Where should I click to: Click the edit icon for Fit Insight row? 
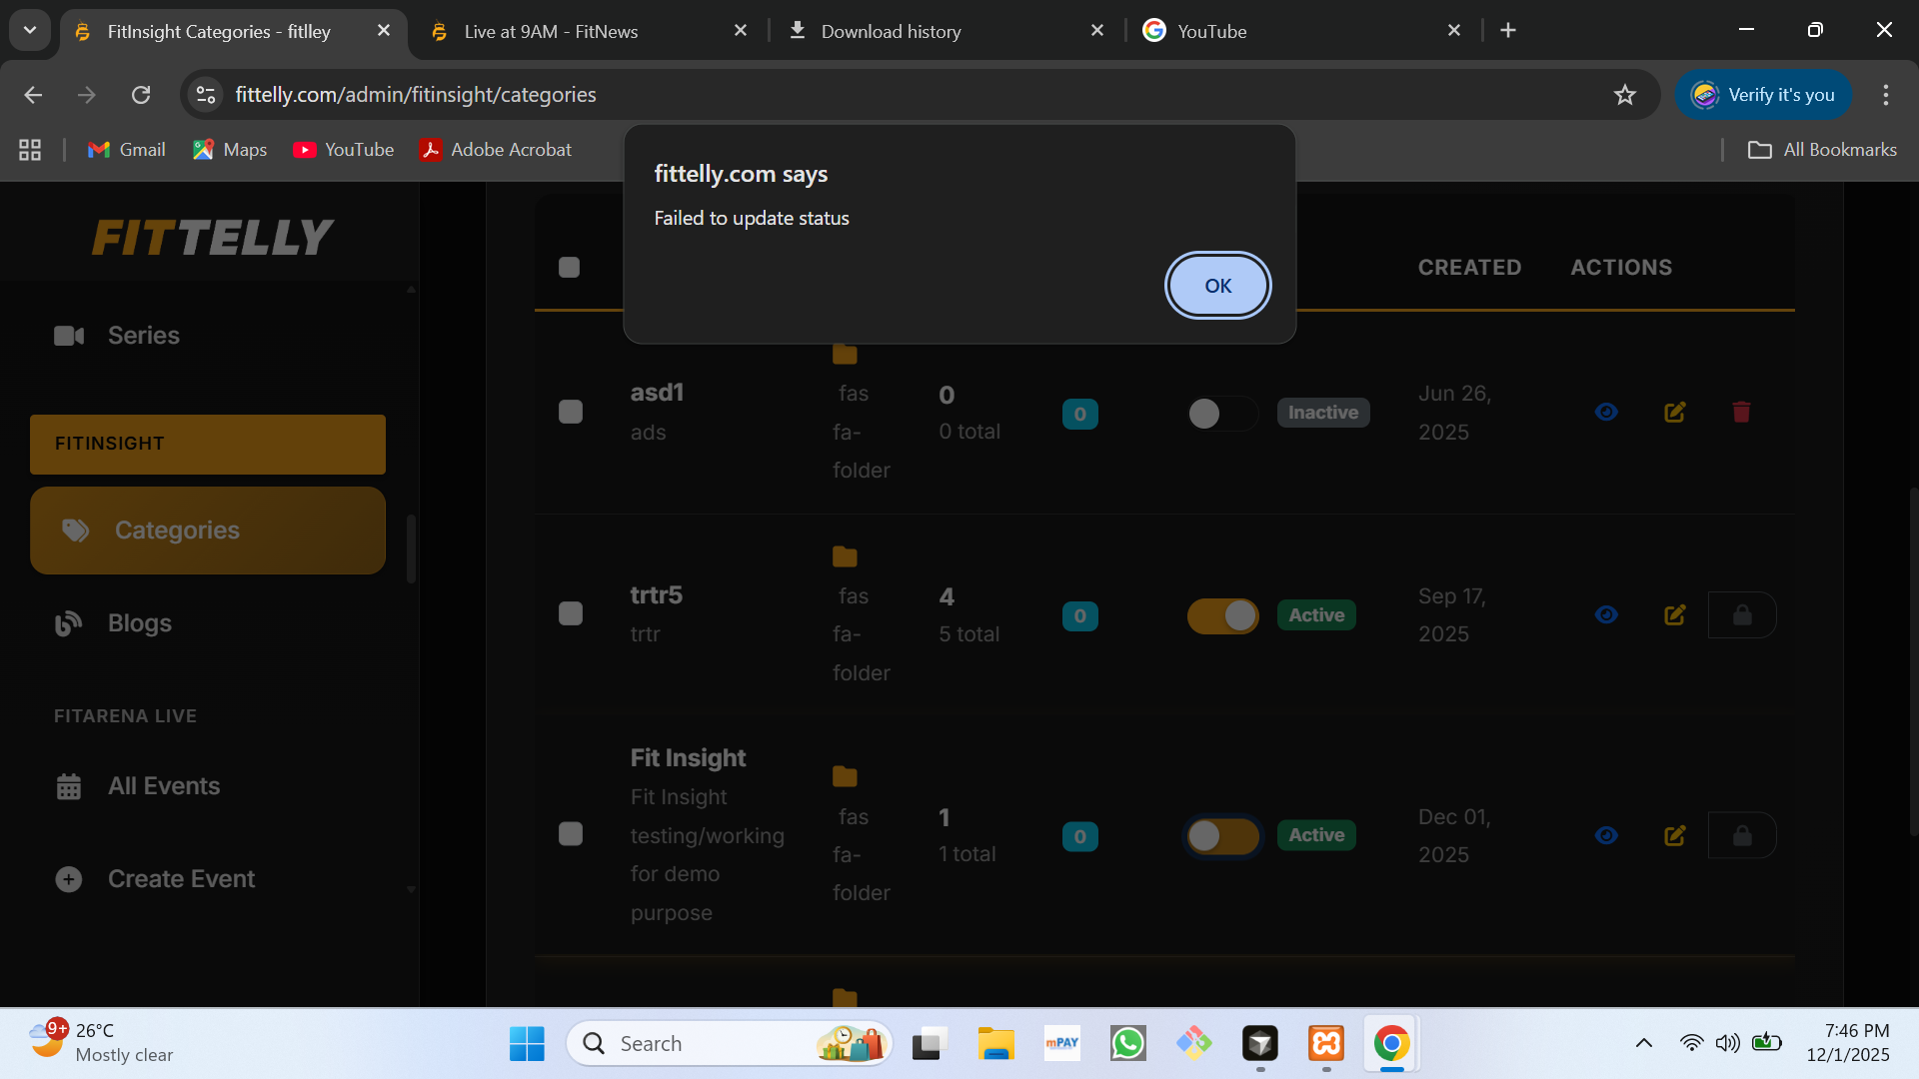coord(1675,835)
